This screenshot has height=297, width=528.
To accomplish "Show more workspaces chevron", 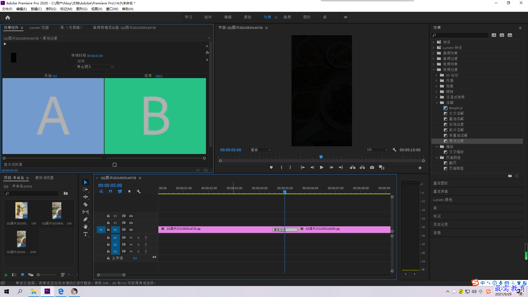I will pyautogui.click(x=345, y=17).
